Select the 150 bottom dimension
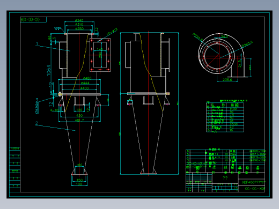279x209 pixels. pyautogui.click(x=79, y=180)
